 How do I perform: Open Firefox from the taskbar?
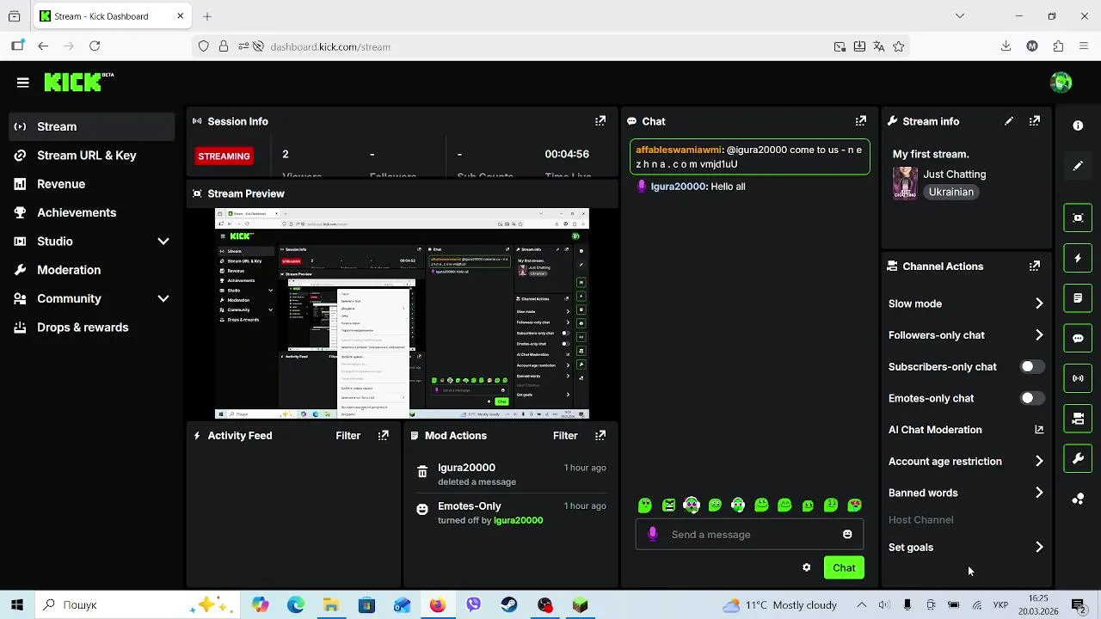tap(438, 605)
